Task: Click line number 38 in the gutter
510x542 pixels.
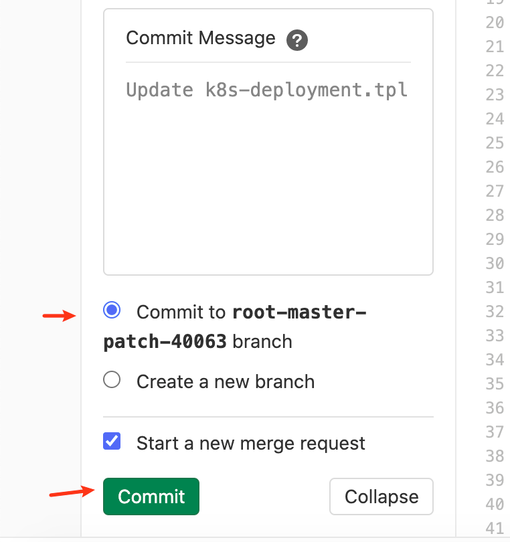Action: coord(495,456)
